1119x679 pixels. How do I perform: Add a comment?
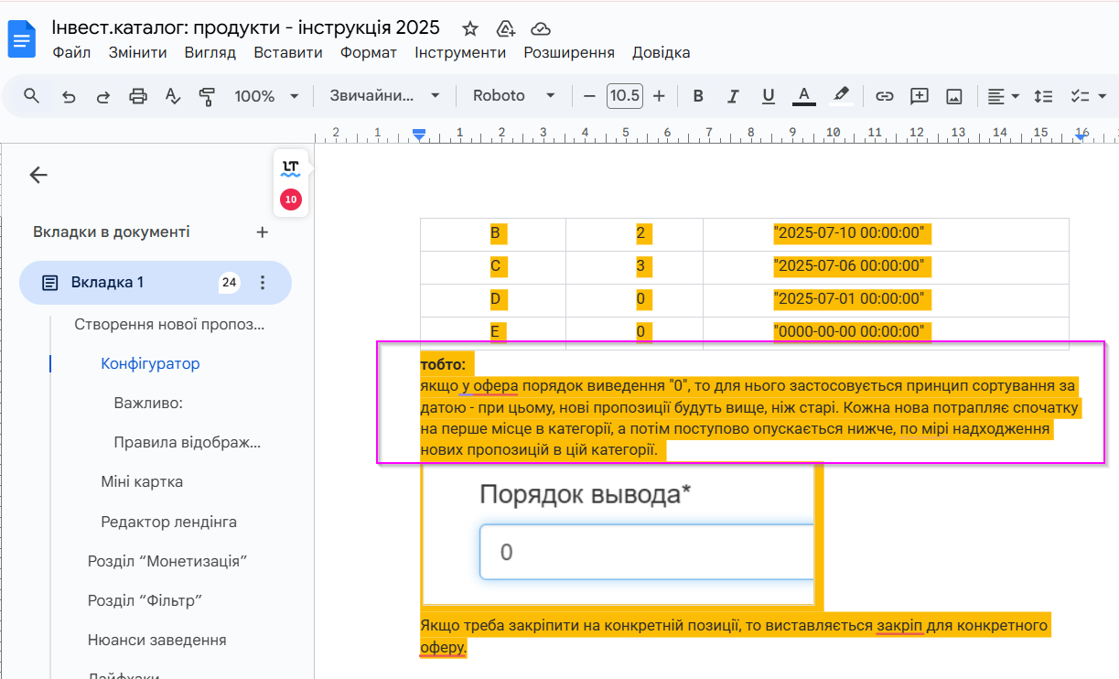pyautogui.click(x=920, y=96)
